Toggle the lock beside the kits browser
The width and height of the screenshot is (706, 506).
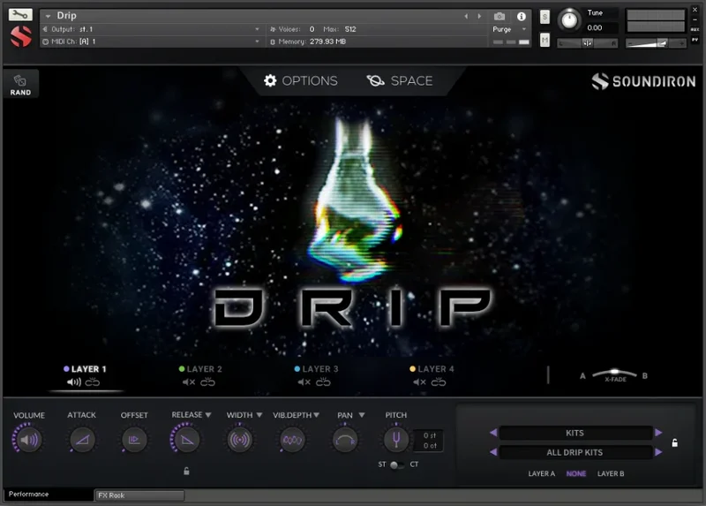(x=674, y=443)
